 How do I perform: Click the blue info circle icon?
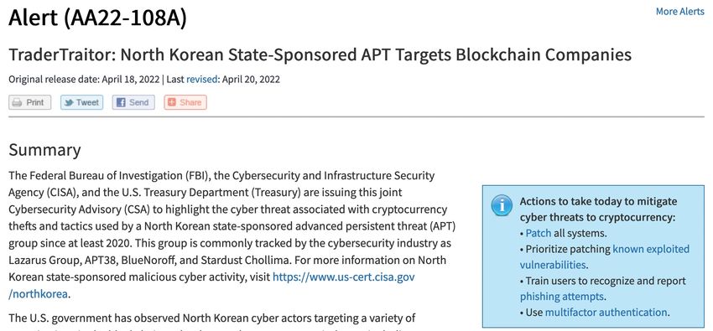point(502,207)
